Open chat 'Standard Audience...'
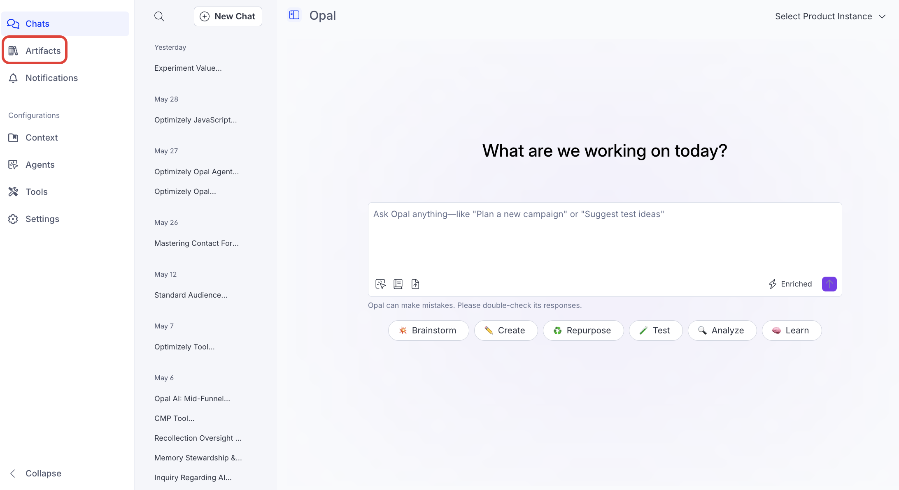 pyautogui.click(x=191, y=295)
